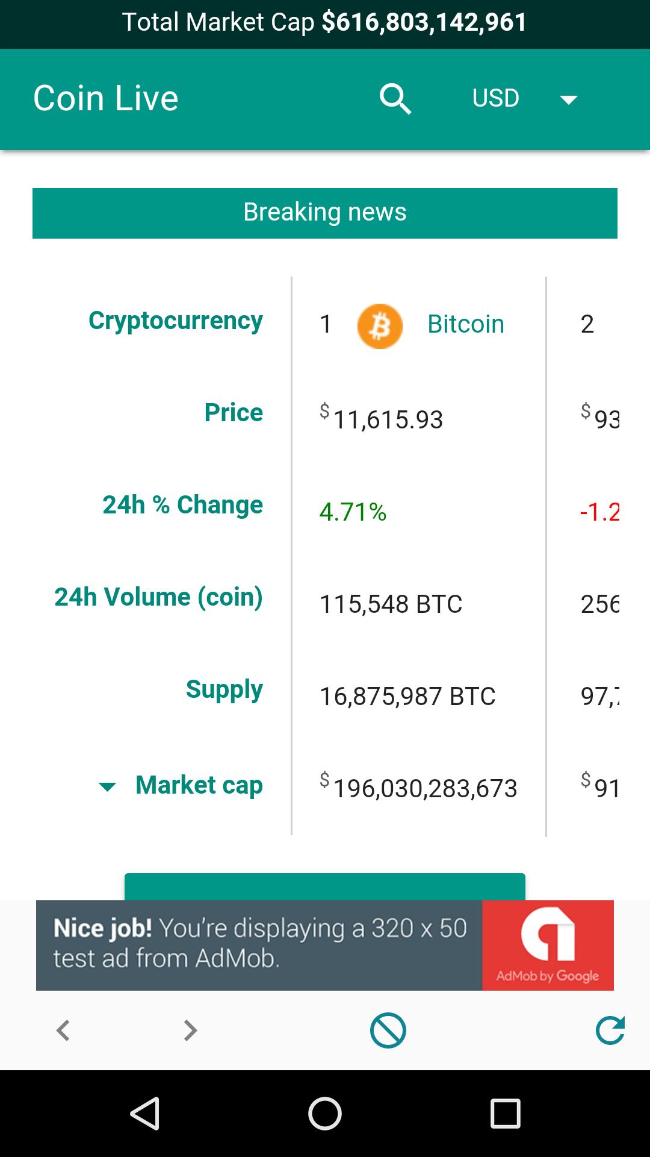Sort by 24h Volume (coin) header
The height and width of the screenshot is (1157, 650).
(x=158, y=597)
